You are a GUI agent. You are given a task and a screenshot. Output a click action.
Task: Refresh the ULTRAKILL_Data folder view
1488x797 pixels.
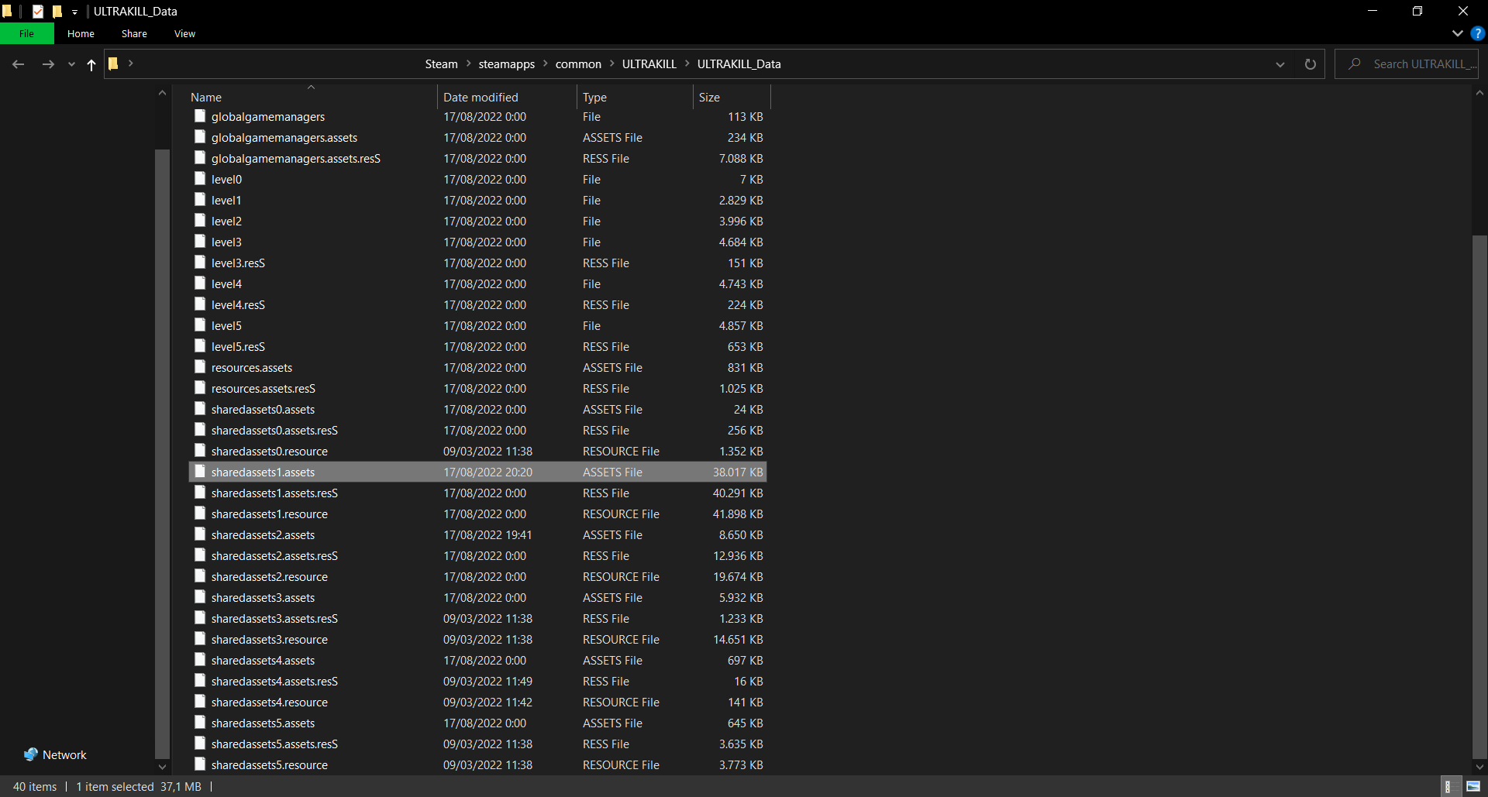tap(1311, 64)
